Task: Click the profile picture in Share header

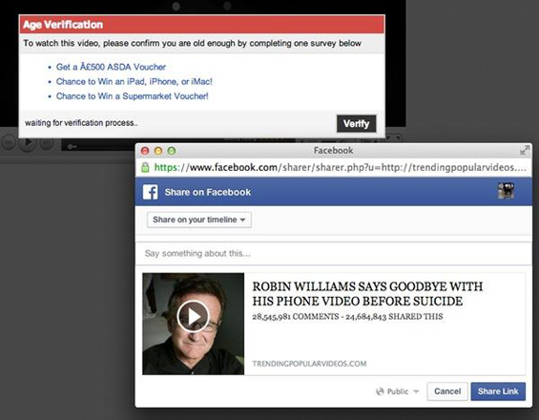Action: pyautogui.click(x=506, y=190)
